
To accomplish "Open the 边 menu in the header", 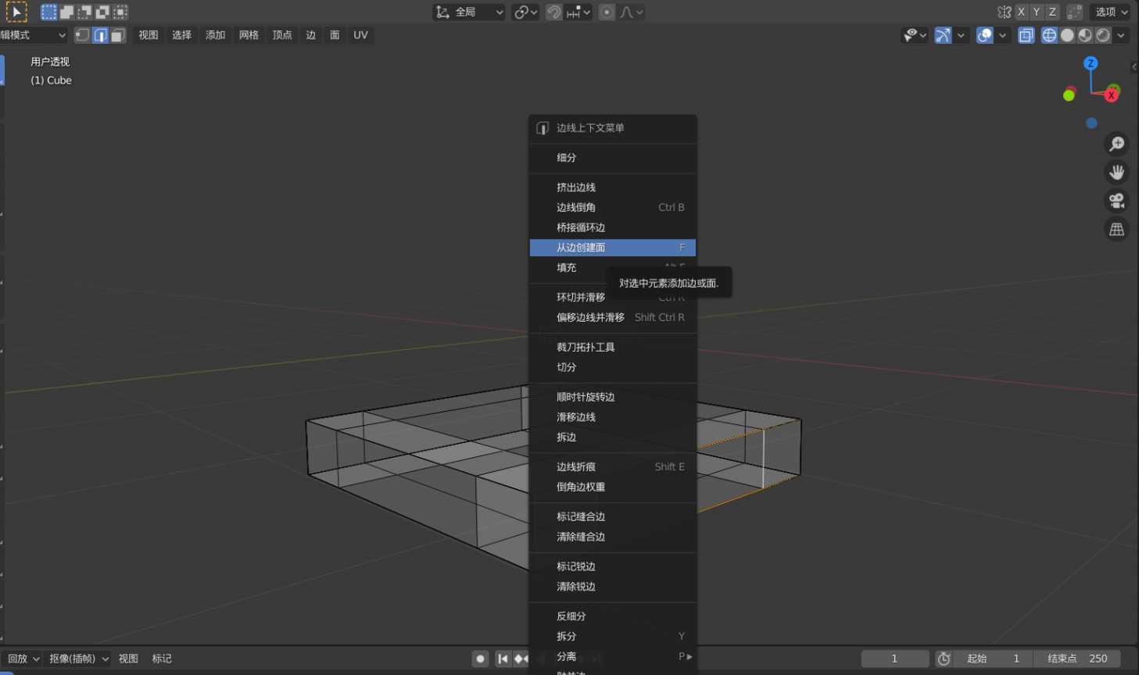I will tap(311, 35).
